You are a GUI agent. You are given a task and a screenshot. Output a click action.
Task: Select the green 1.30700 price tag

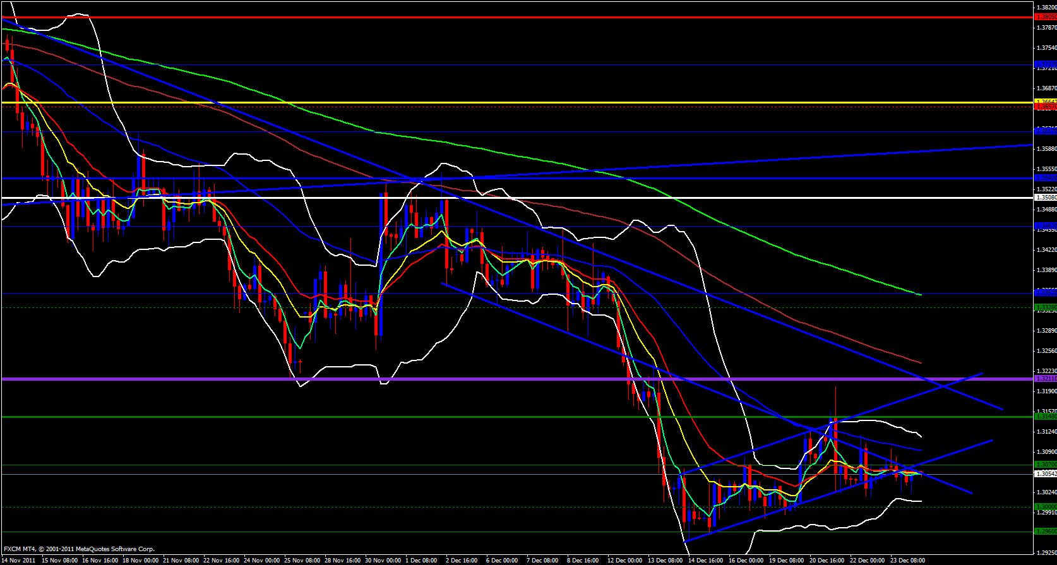coord(1045,465)
